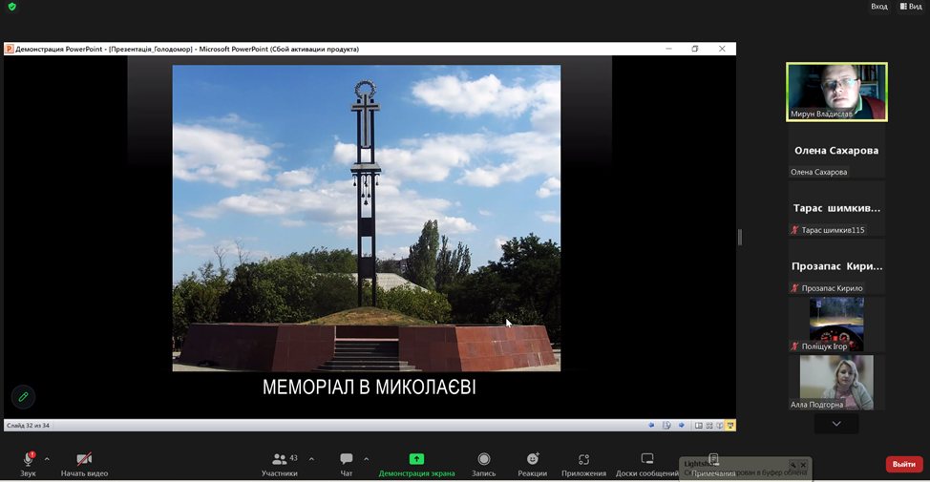The width and height of the screenshot is (930, 482).
Task: Click the Начать видео camera icon
Action: (x=84, y=459)
